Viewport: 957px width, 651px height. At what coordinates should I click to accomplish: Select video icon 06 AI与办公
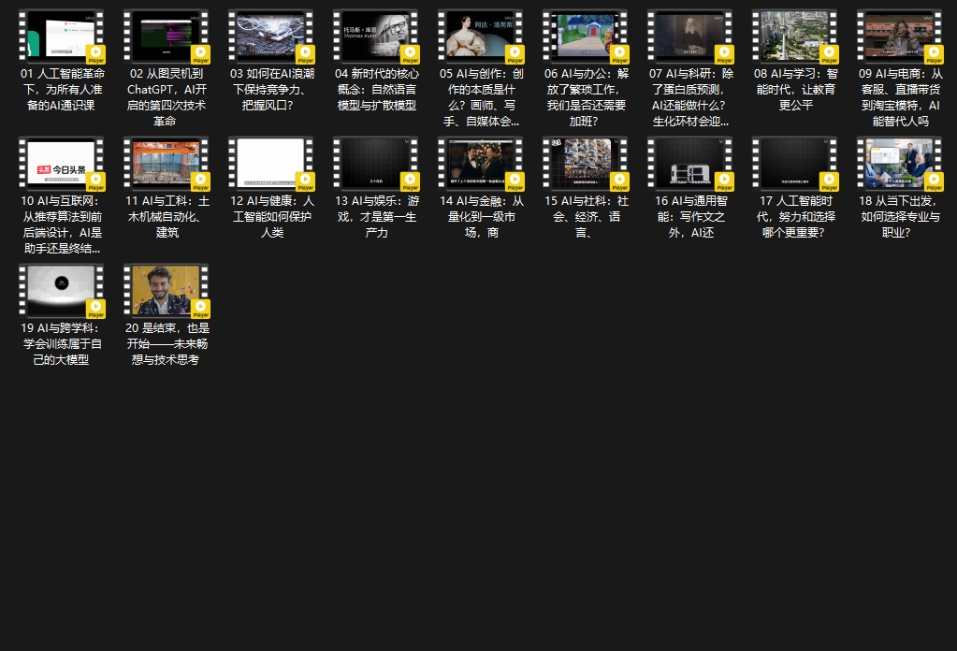coord(586,36)
